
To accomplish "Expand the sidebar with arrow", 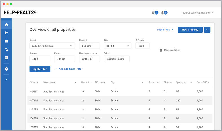I will point(6,79).
